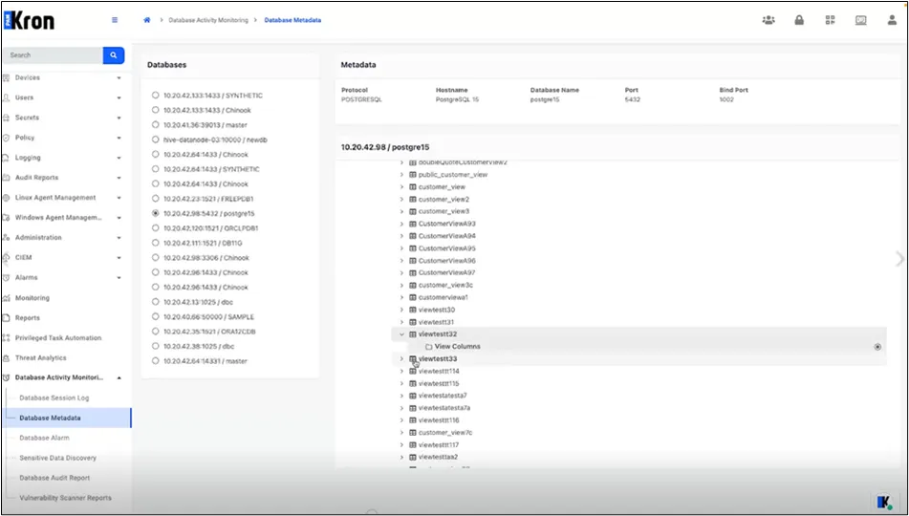Open the users group icon in header
Image resolution: width=909 pixels, height=516 pixels.
(x=768, y=20)
